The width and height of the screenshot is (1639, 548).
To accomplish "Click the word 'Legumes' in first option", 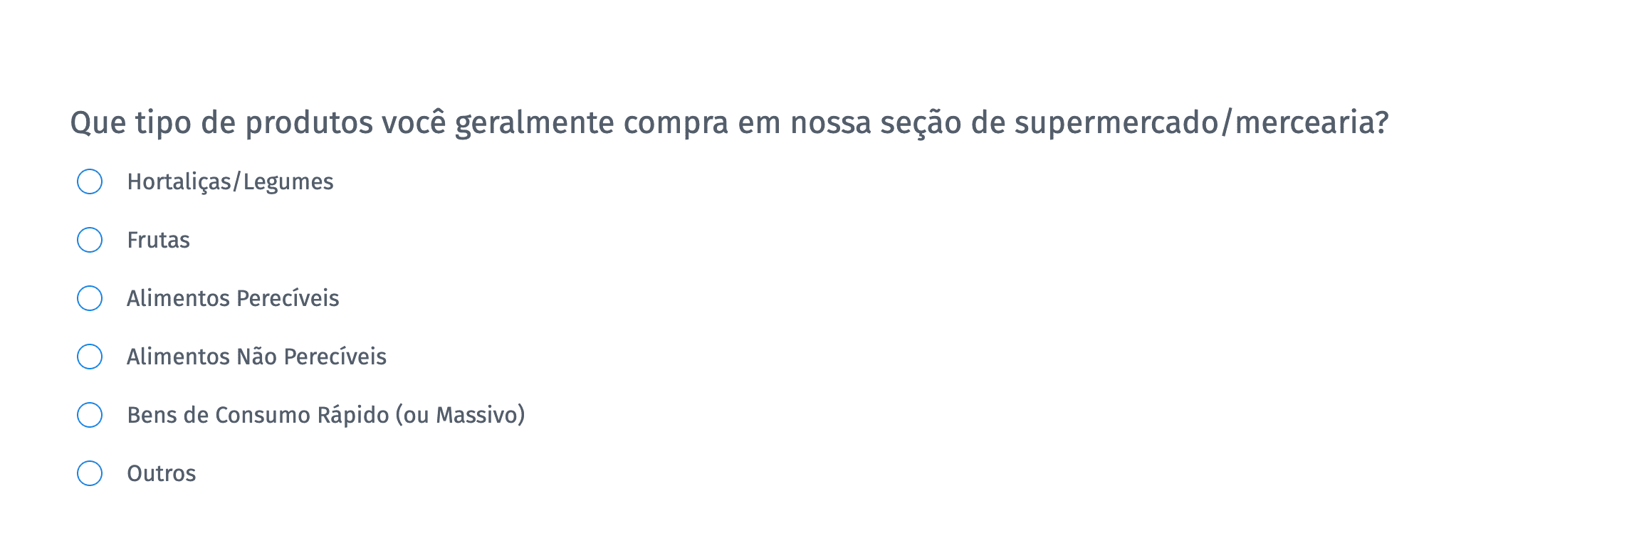I will coord(288,182).
